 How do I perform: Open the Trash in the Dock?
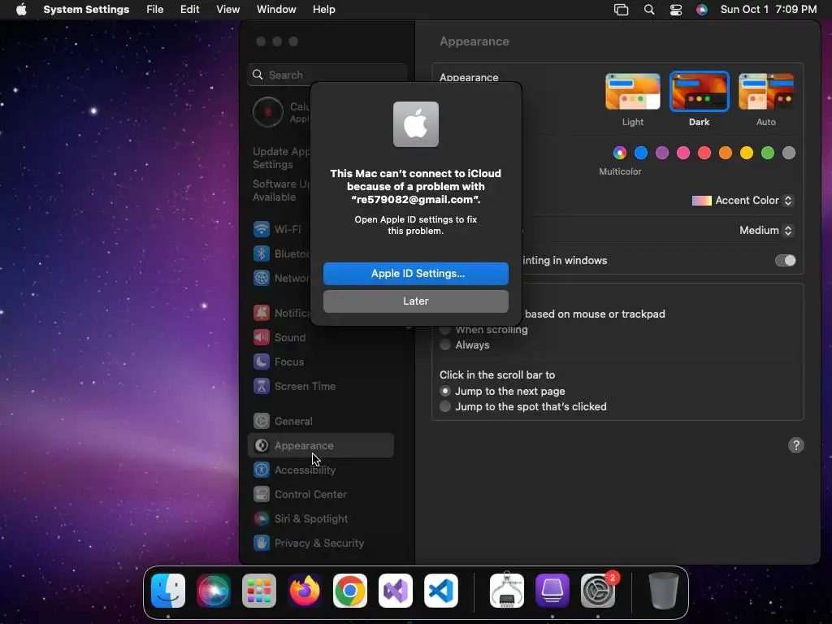coord(663,591)
